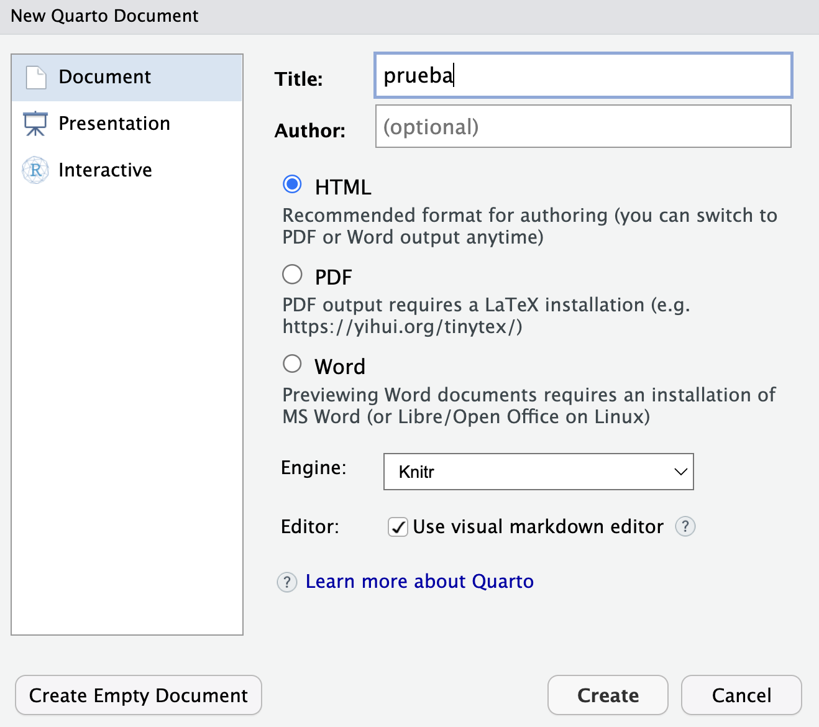The width and height of the screenshot is (819, 727).
Task: Select the Document type label in sidebar
Action: coord(104,77)
